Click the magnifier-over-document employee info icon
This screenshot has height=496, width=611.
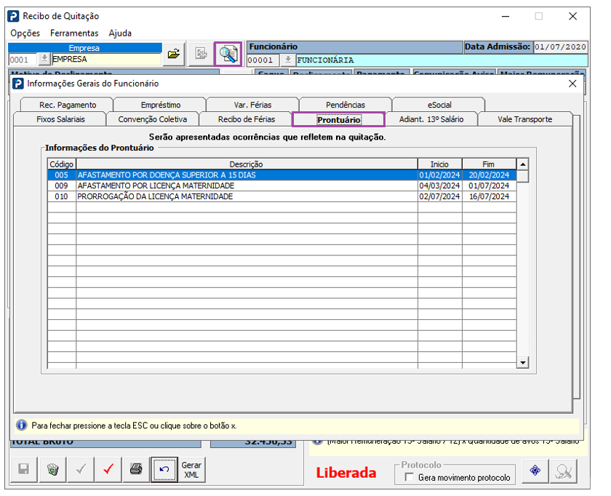228,54
